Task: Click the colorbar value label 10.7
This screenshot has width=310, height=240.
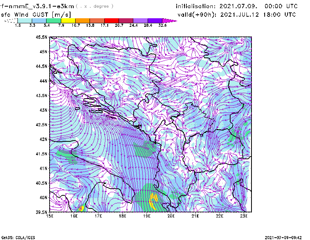Action: [76, 25]
